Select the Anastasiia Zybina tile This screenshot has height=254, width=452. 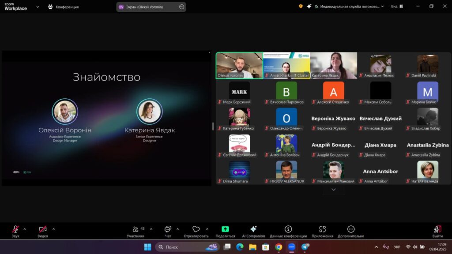coord(427,146)
